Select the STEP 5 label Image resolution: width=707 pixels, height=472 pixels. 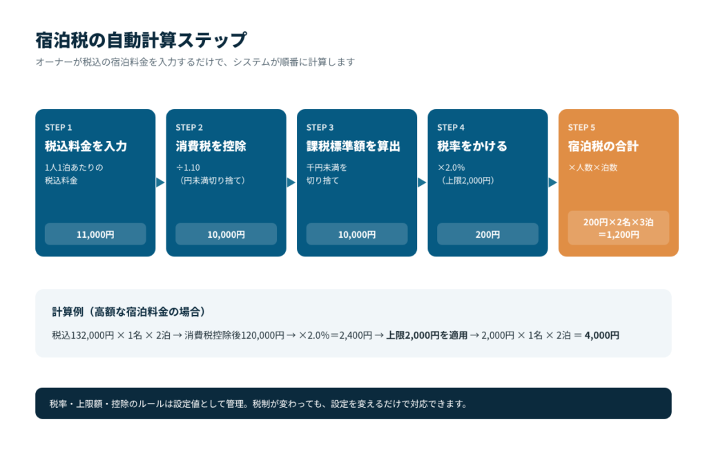(581, 128)
